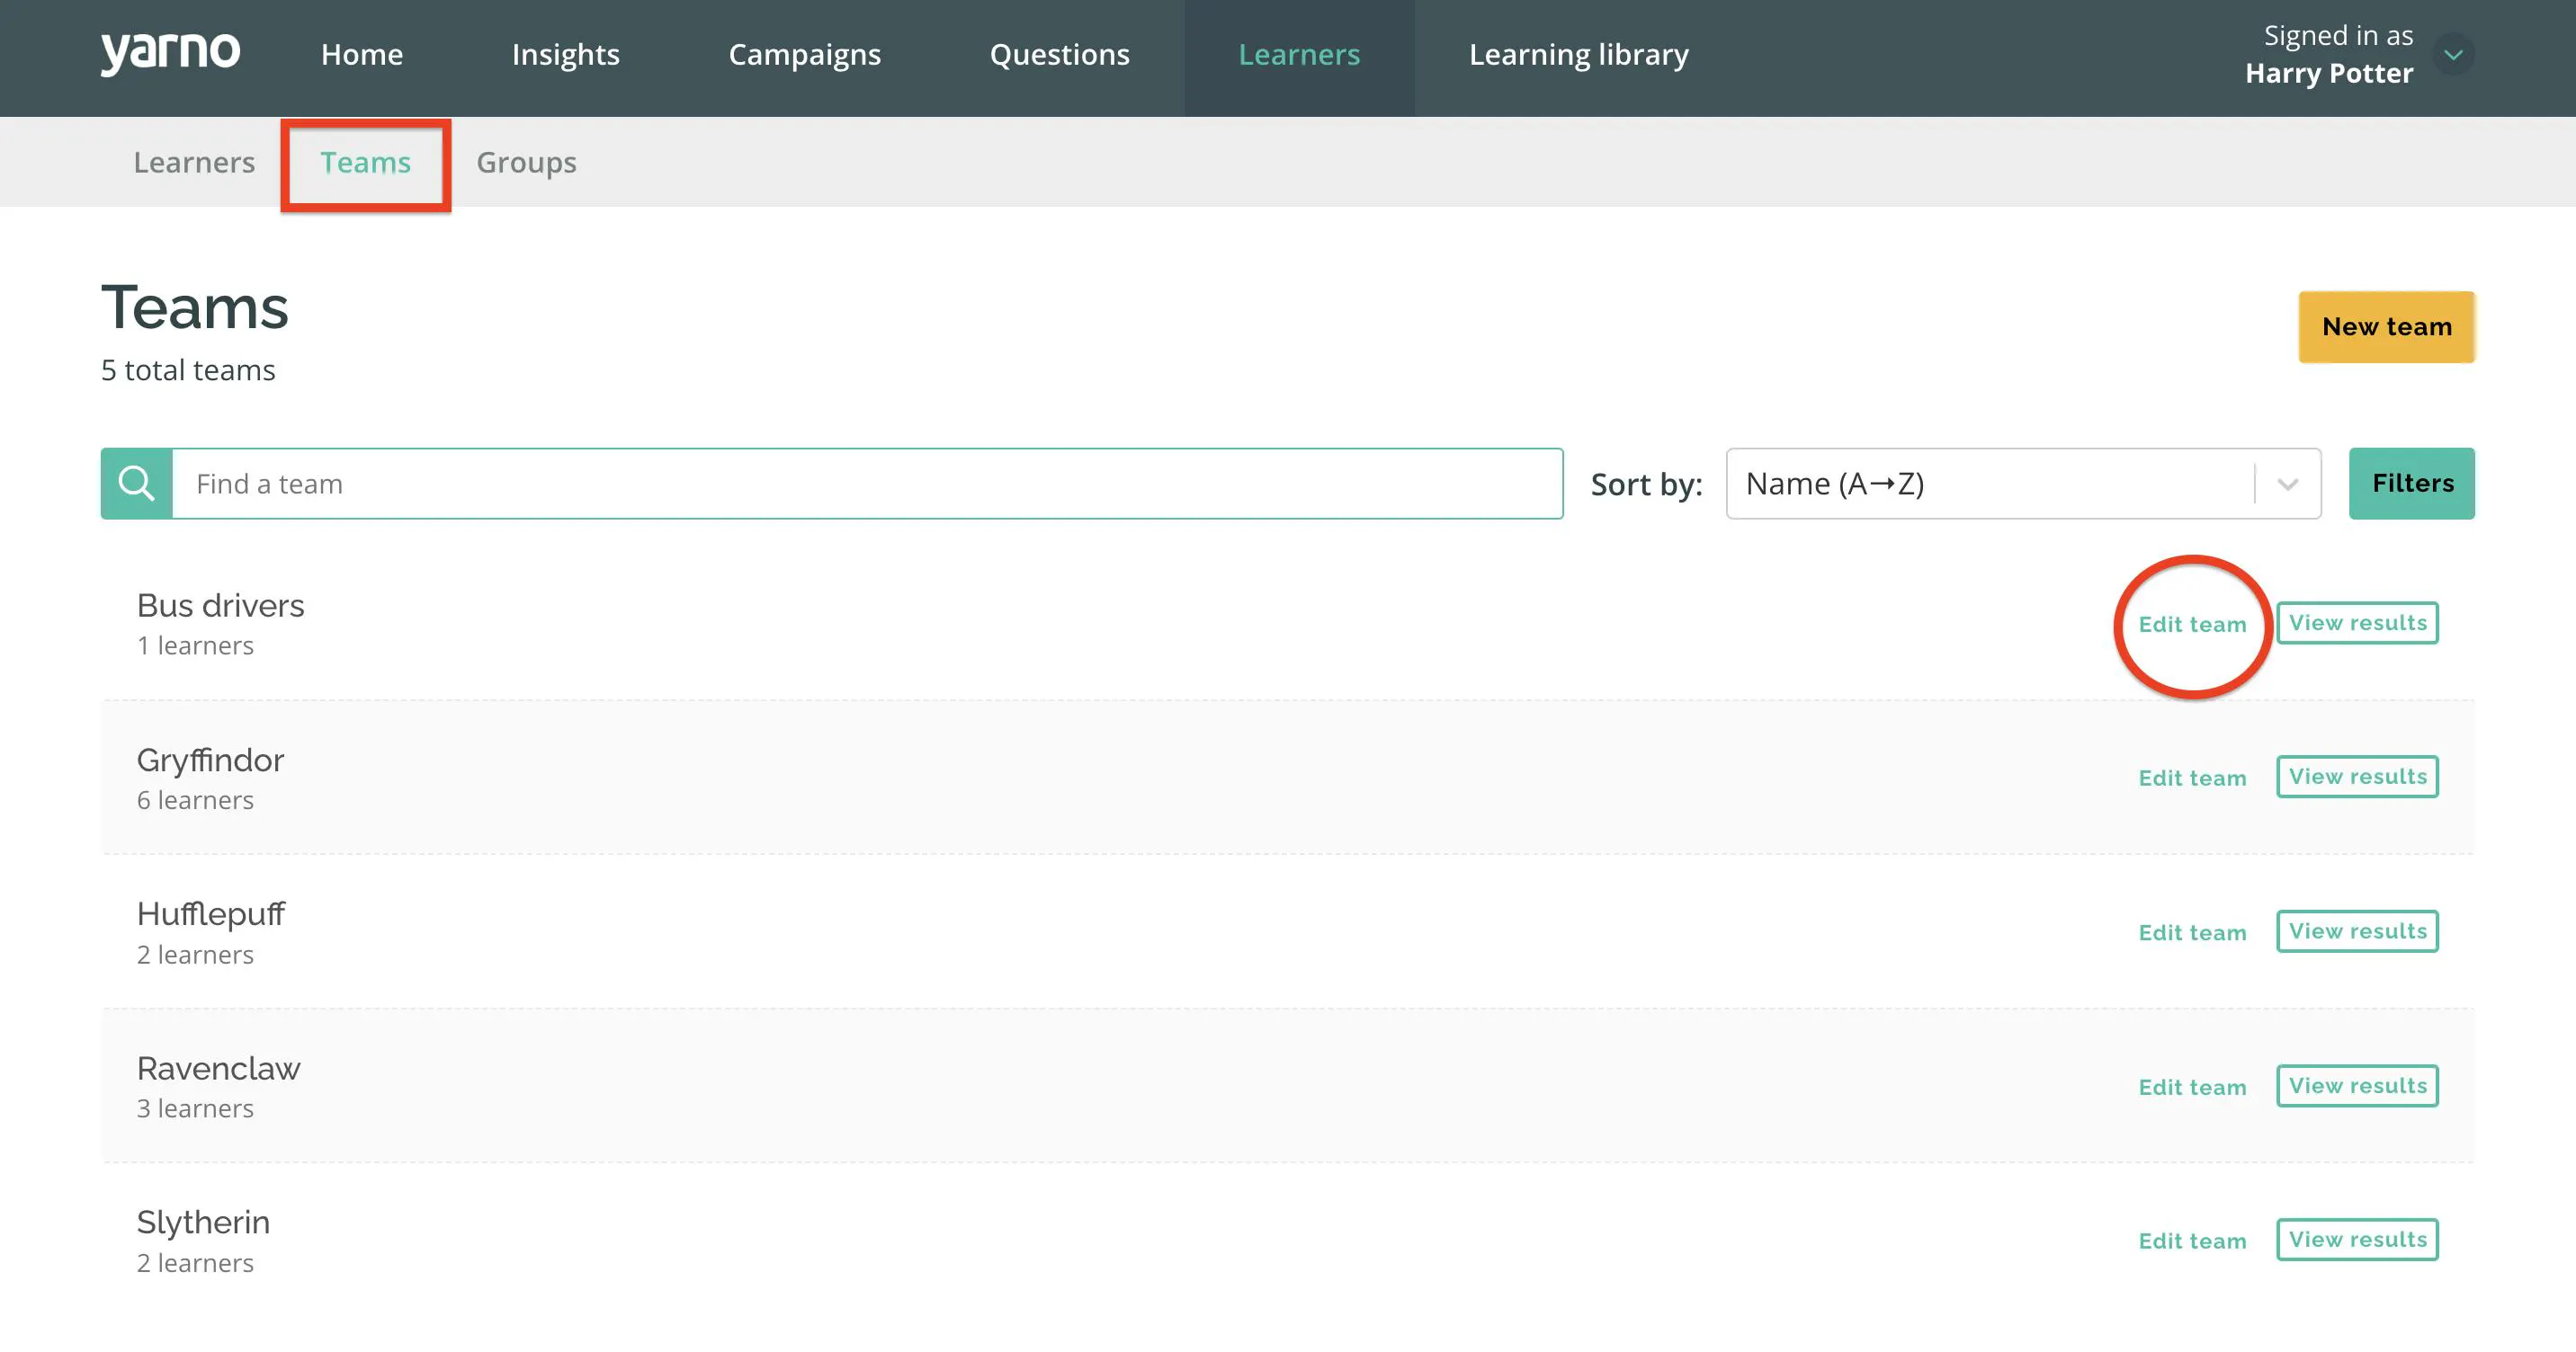View results for Slytherin
2576x1352 pixels.
[x=2357, y=1239]
